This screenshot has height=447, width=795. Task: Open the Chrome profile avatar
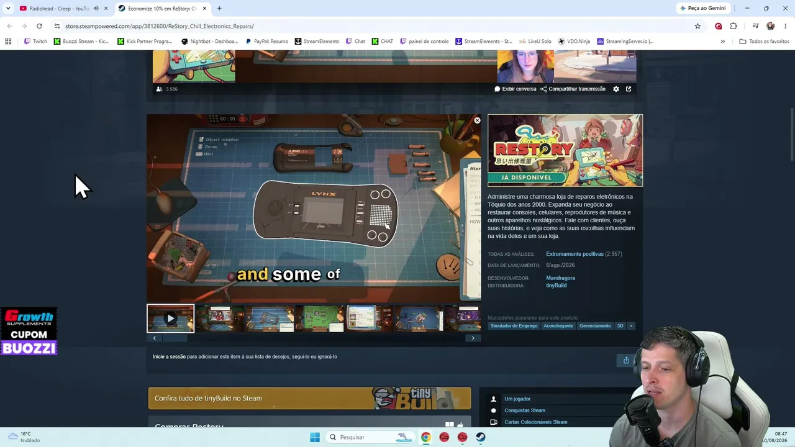[771, 26]
